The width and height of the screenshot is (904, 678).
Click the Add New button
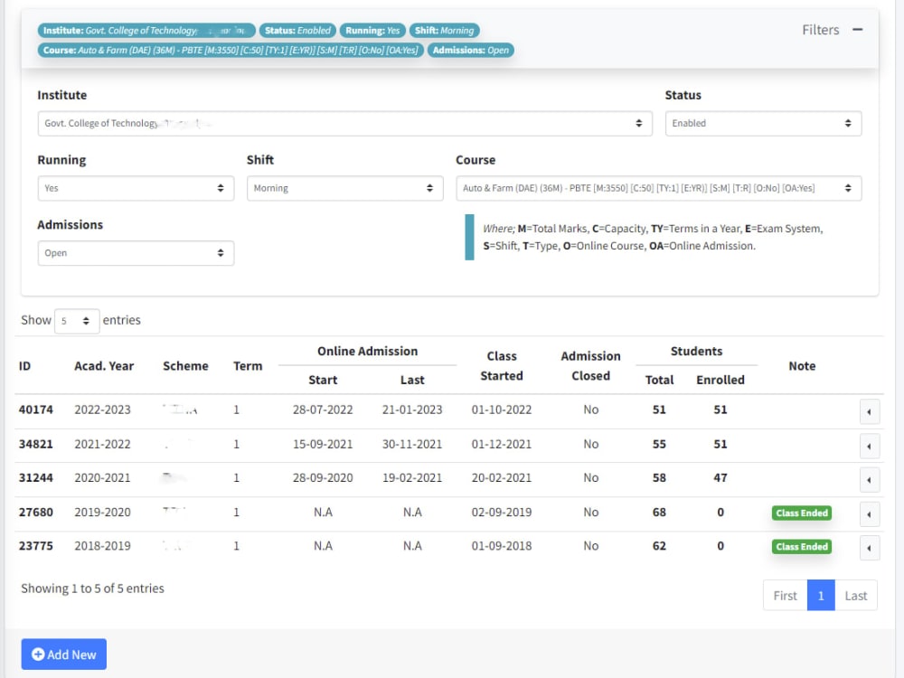click(x=64, y=654)
